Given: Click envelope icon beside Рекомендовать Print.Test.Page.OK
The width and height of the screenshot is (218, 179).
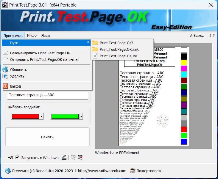Looking at the screenshot, I should click(5, 53).
